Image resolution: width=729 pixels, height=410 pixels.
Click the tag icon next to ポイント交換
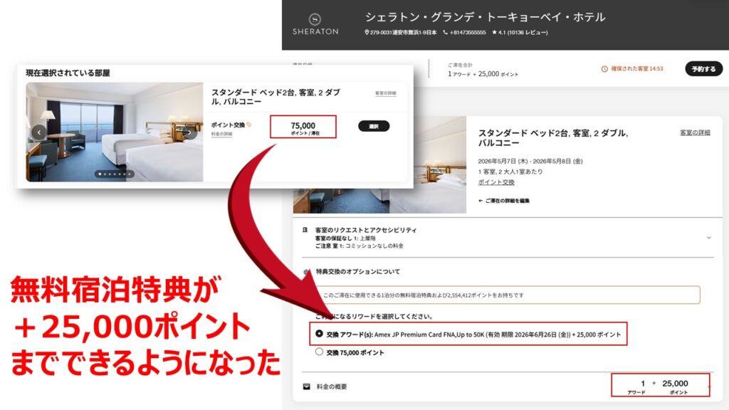pos(248,125)
